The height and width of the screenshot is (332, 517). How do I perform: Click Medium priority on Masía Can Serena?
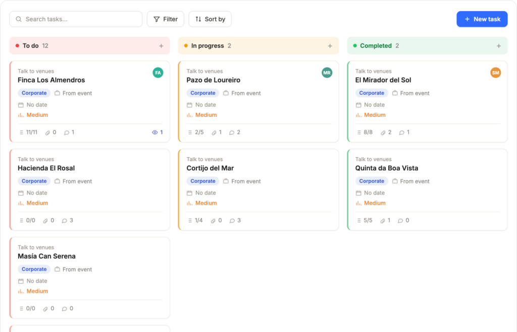point(37,291)
